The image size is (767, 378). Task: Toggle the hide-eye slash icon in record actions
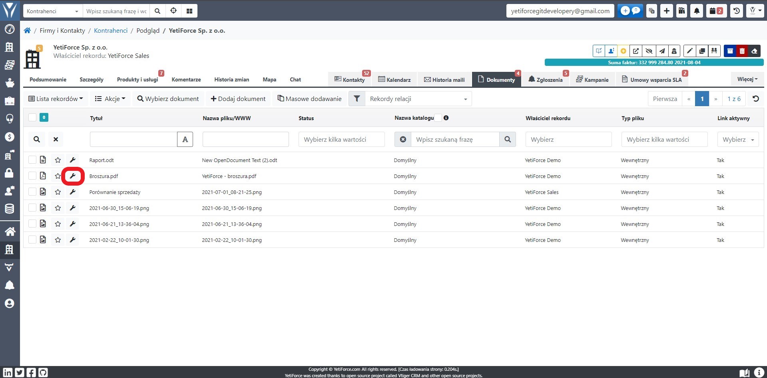point(649,51)
